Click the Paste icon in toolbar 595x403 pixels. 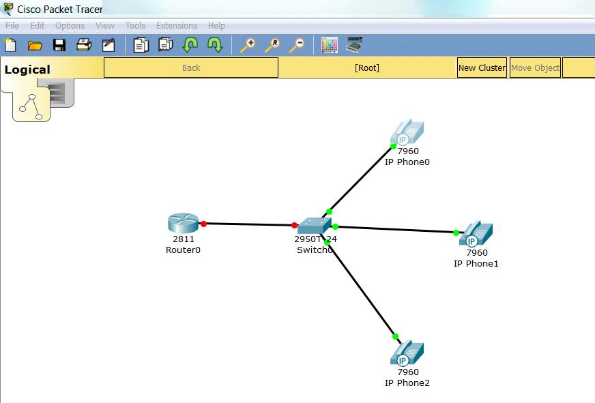pyautogui.click(x=166, y=46)
